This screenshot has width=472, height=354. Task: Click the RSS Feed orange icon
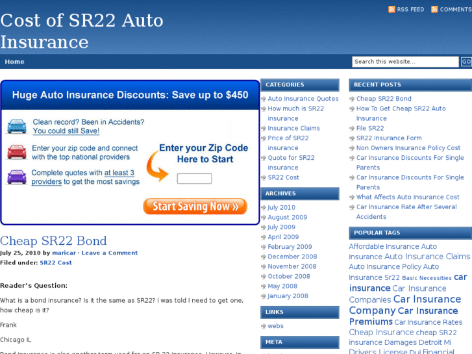pos(391,9)
